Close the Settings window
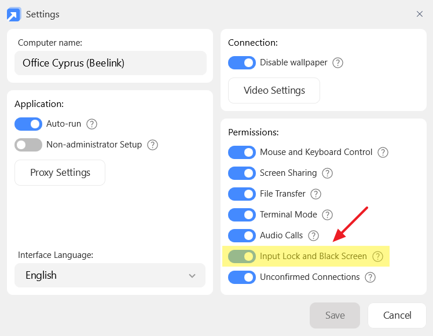Image resolution: width=433 pixels, height=336 pixels. pyautogui.click(x=420, y=14)
